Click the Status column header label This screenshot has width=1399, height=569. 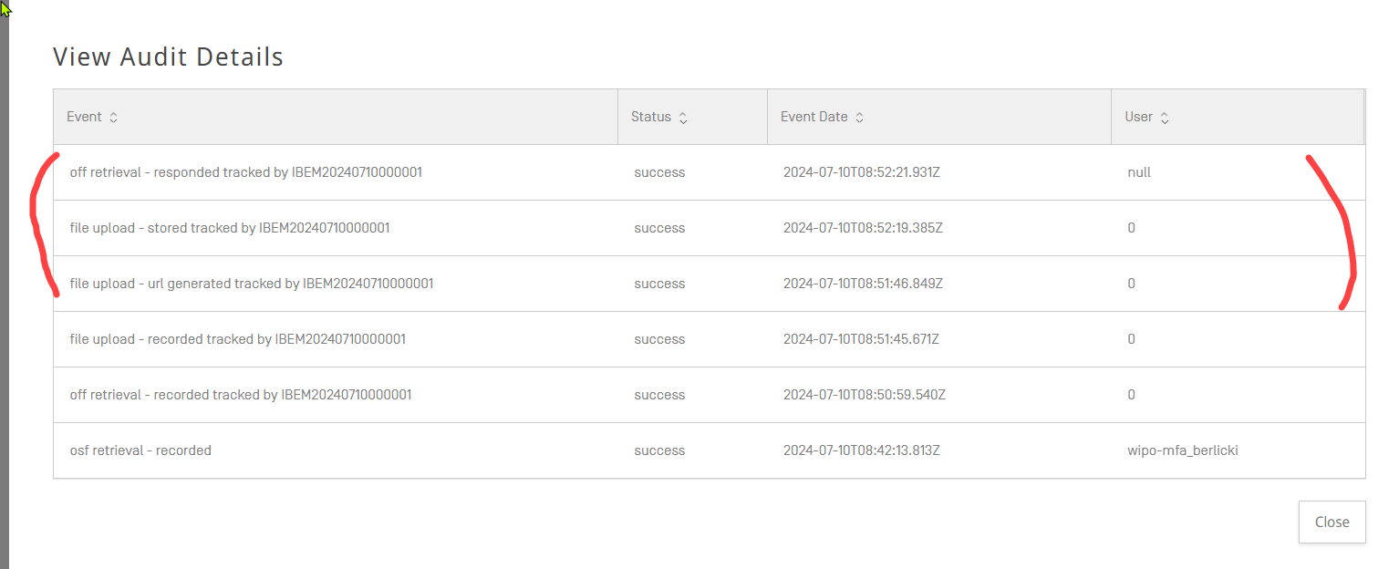click(x=650, y=118)
